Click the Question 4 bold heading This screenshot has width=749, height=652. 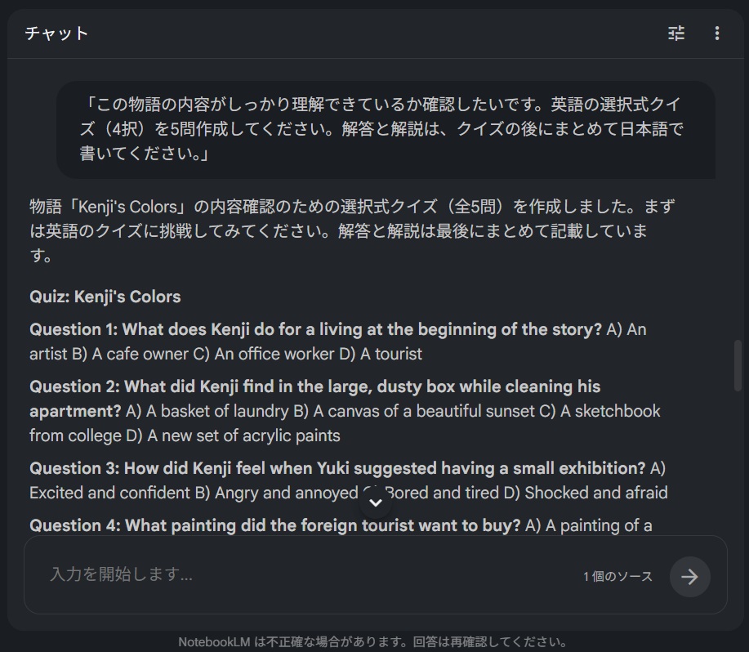[x=278, y=525]
